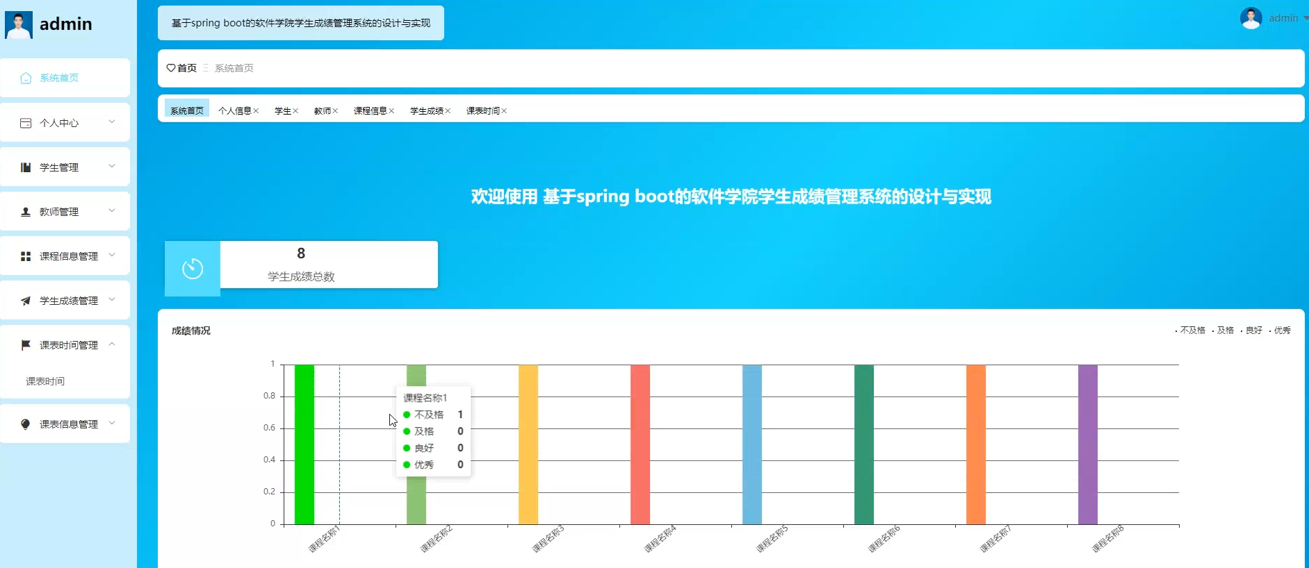Switch to the 学生成绩 tab
The width and height of the screenshot is (1309, 568).
pyautogui.click(x=427, y=111)
